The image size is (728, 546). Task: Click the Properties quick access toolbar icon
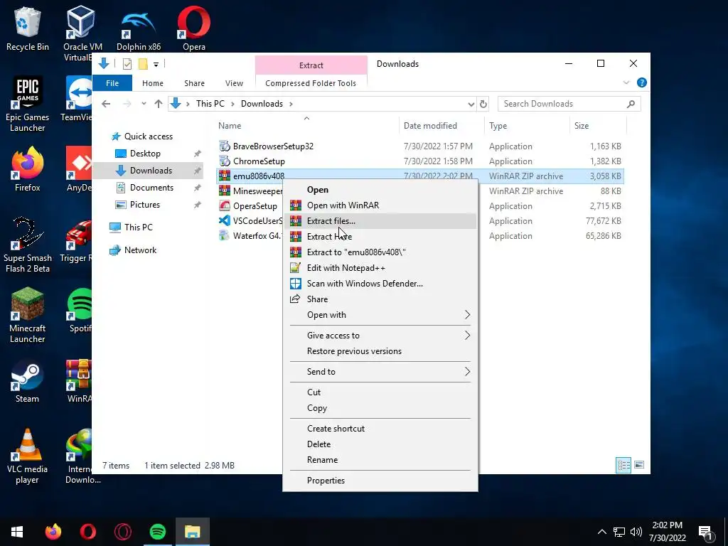[127, 64]
